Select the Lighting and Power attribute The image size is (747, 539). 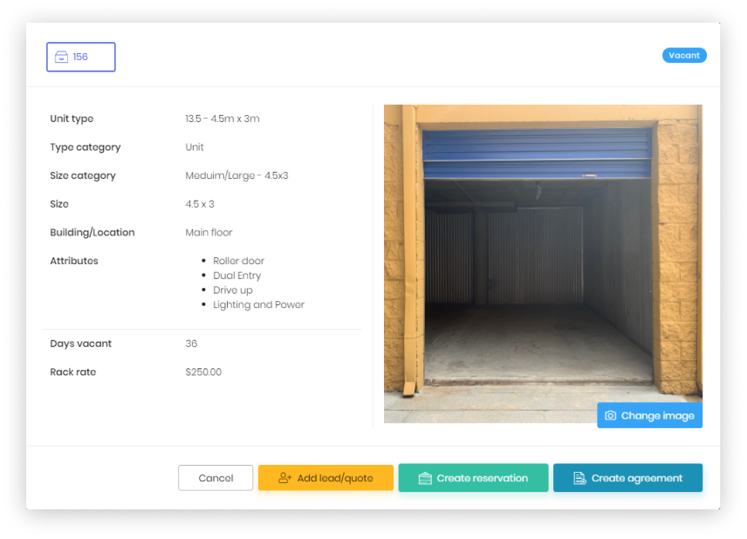coord(258,305)
